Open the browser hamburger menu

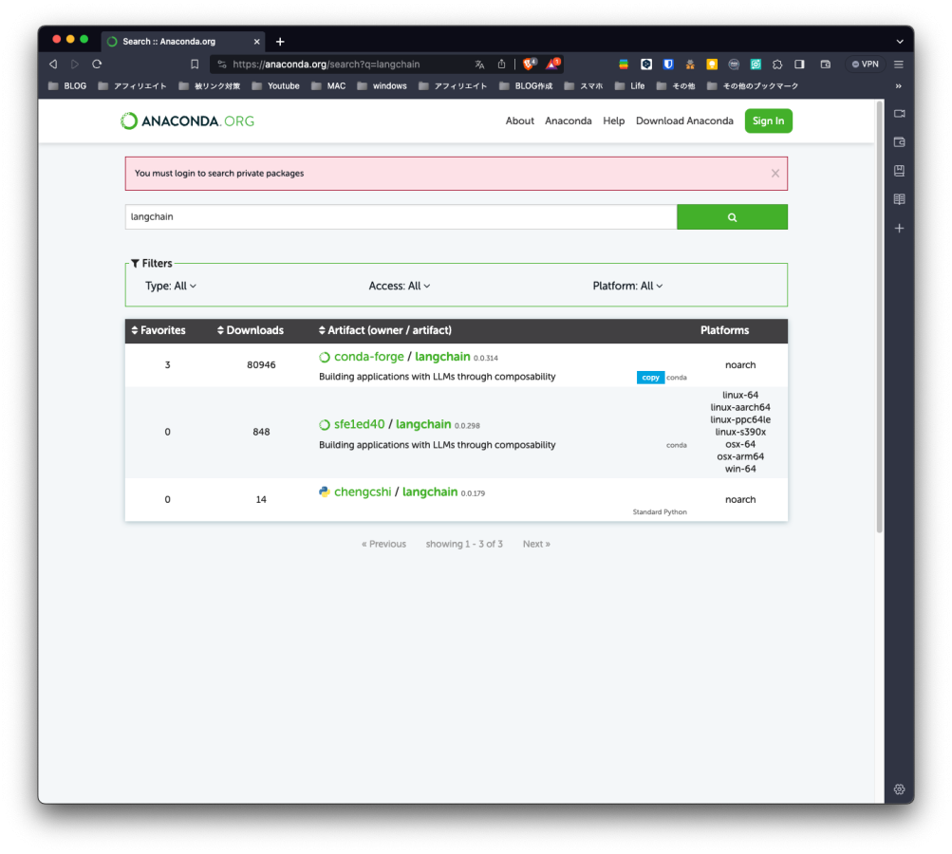[x=899, y=64]
